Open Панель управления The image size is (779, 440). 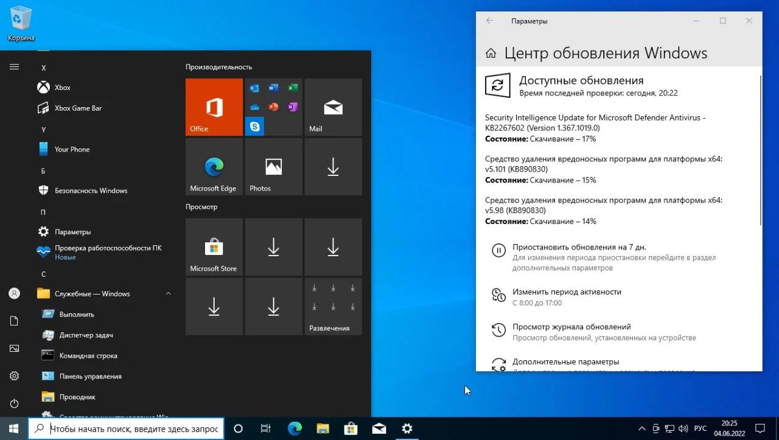(x=103, y=376)
